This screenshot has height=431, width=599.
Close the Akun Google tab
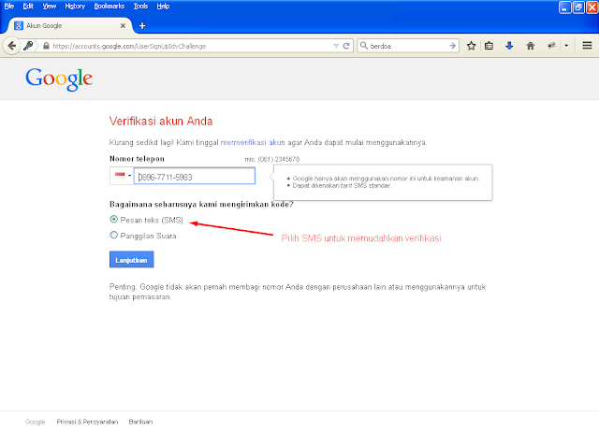point(123,25)
